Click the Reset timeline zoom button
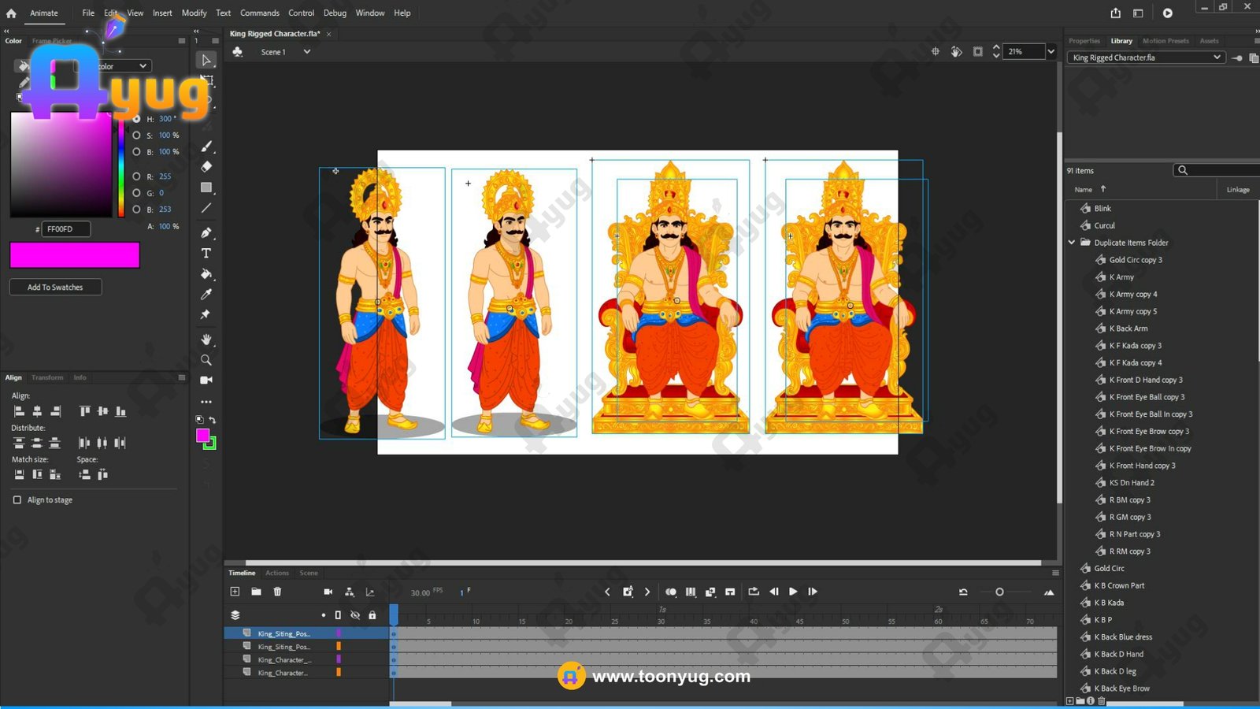1260x709 pixels. pos(963,592)
